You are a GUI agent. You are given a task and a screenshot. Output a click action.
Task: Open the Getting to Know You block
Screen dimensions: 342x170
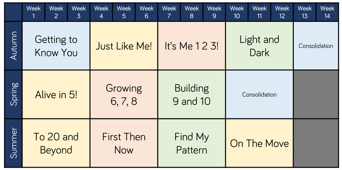click(x=56, y=46)
